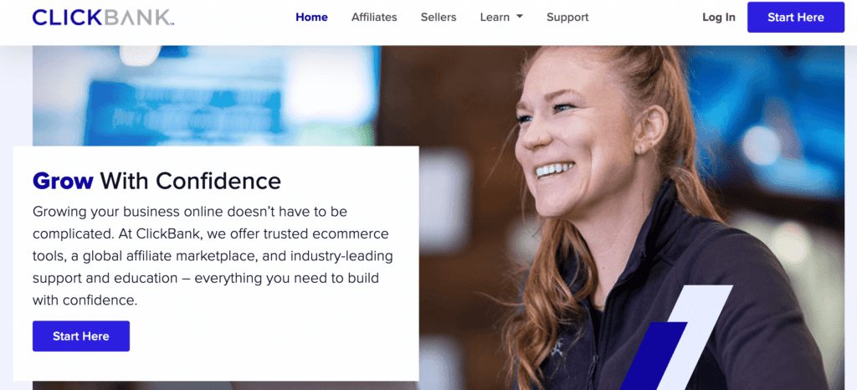Click the dark blue slash graphic
857x390 pixels.
pyautogui.click(x=653, y=356)
